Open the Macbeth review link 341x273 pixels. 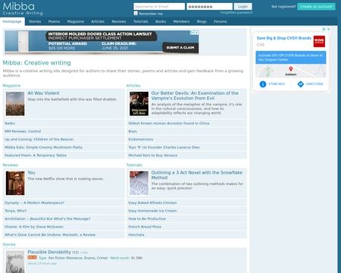[x=50, y=234]
